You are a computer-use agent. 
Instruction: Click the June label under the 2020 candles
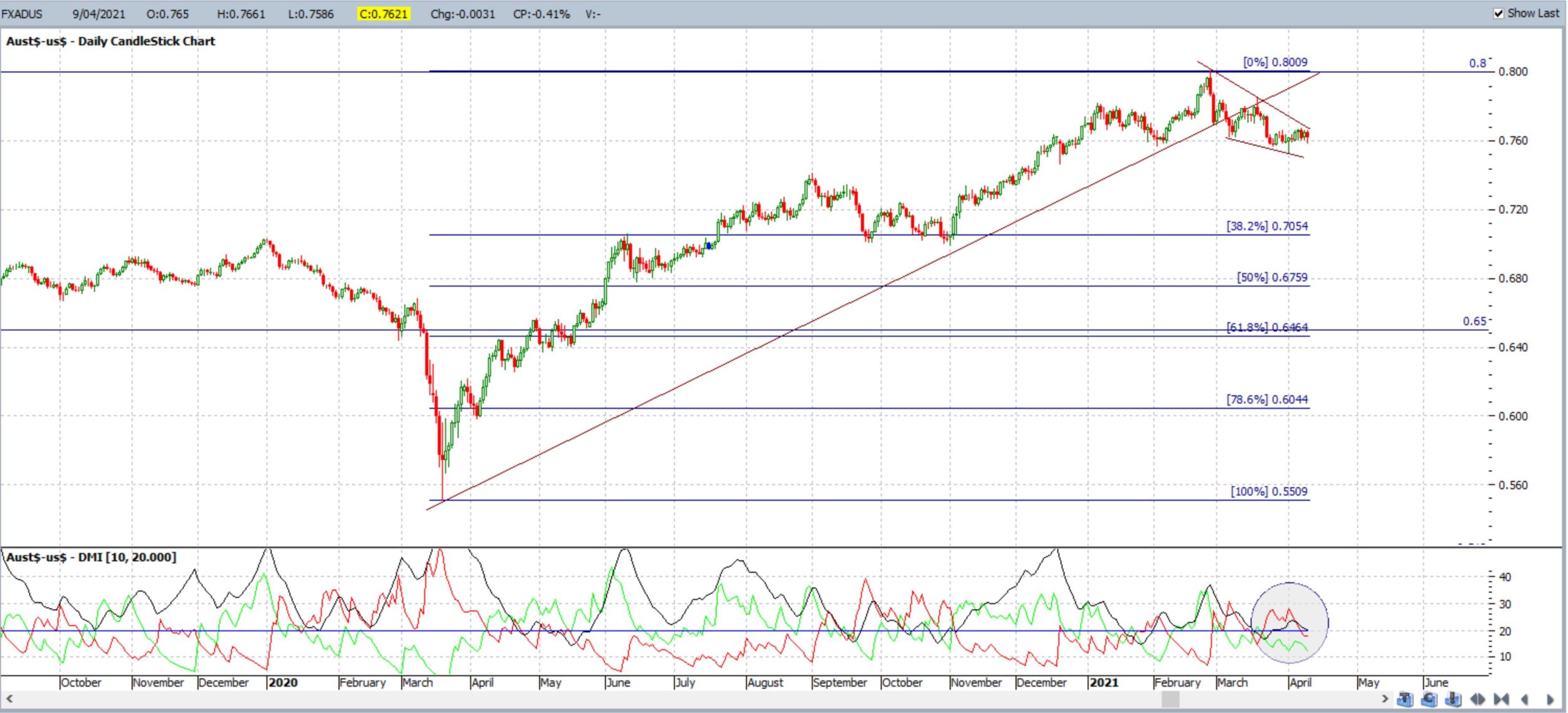618,682
